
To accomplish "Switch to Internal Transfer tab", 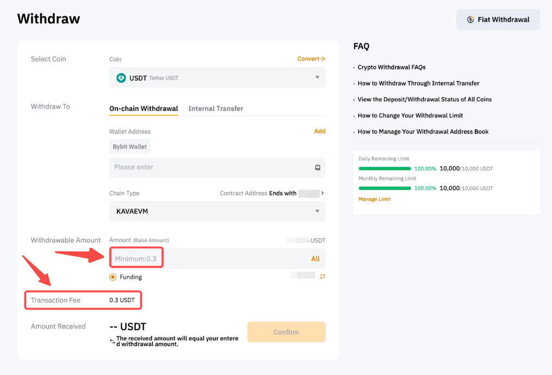I will [215, 109].
